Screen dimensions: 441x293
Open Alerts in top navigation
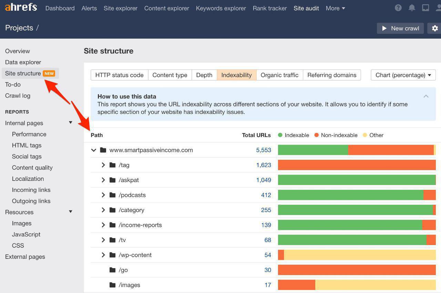pyautogui.click(x=89, y=8)
